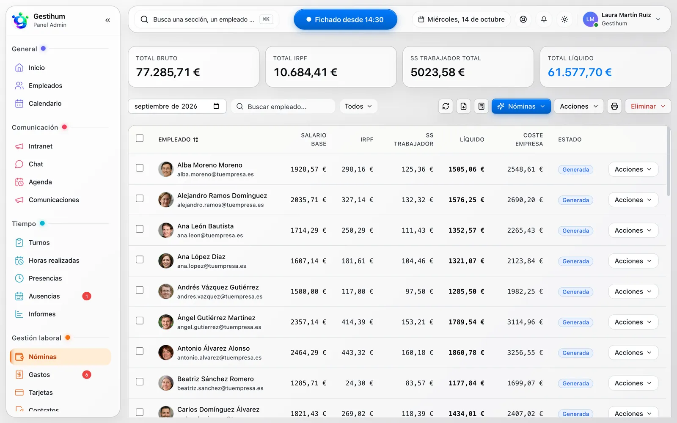Screen dimensions: 677x423
Task: Check the box for Alba Moreno Moreno
Action: coord(140,168)
